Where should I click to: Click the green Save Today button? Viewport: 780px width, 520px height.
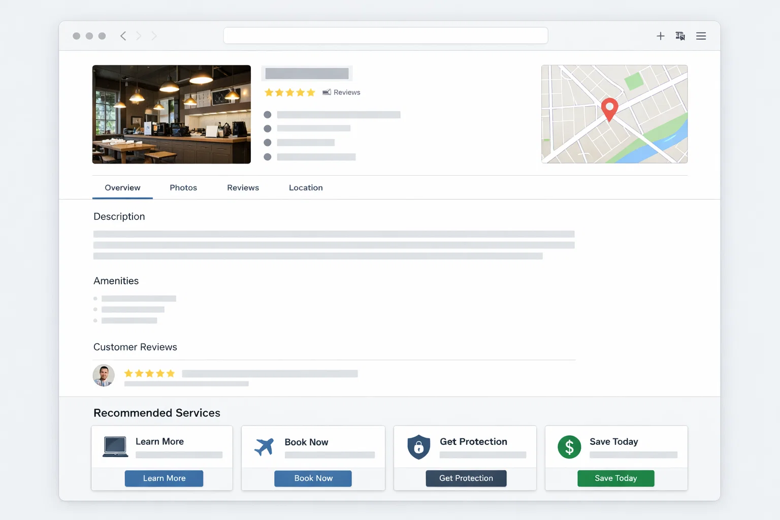click(x=615, y=478)
